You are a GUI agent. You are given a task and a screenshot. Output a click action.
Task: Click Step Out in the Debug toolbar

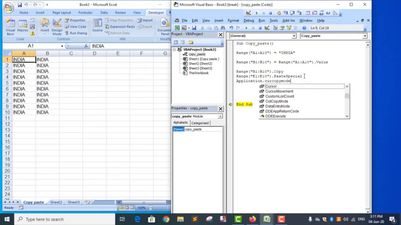point(300,13)
